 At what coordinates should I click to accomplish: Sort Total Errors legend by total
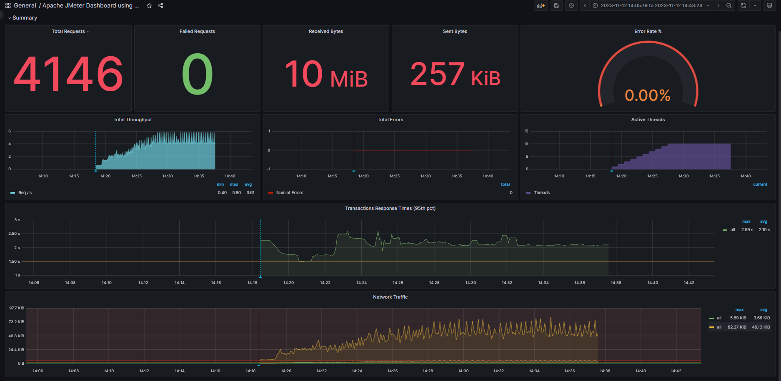505,184
